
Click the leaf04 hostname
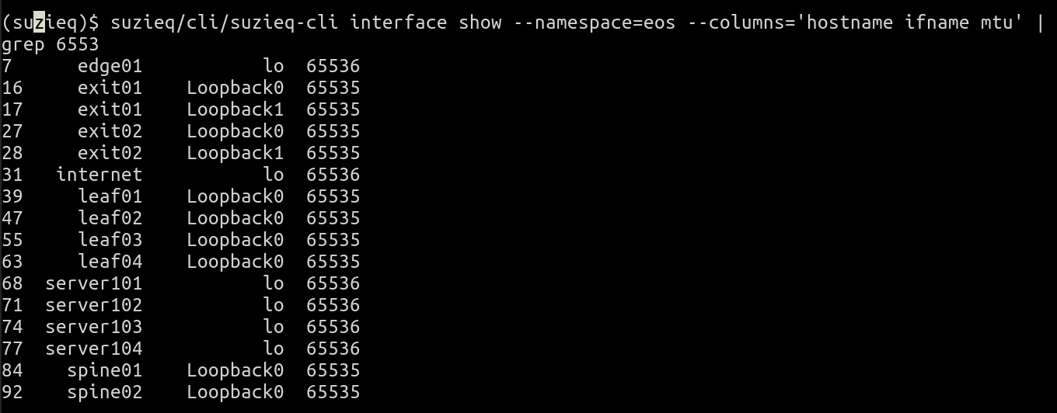pos(110,262)
